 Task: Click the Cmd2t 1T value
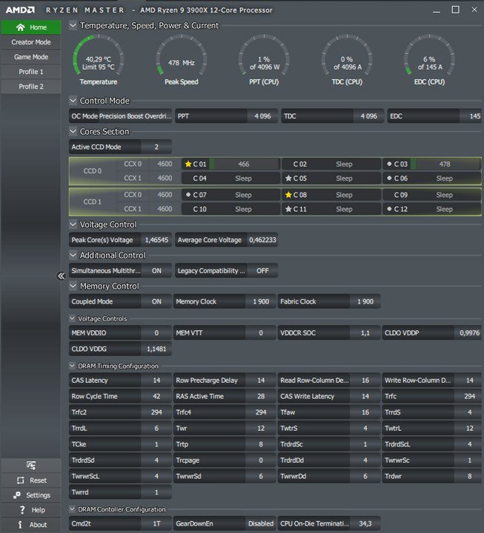click(156, 523)
